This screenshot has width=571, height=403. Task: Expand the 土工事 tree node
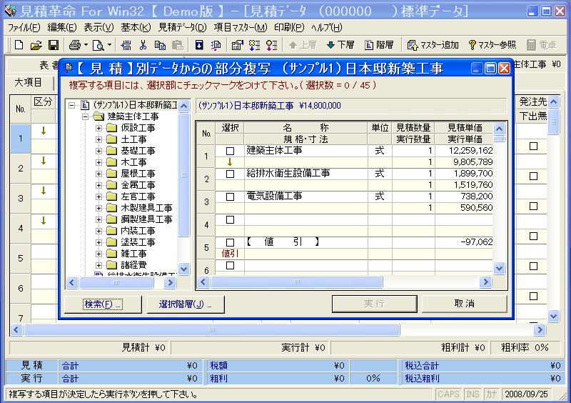click(98, 139)
